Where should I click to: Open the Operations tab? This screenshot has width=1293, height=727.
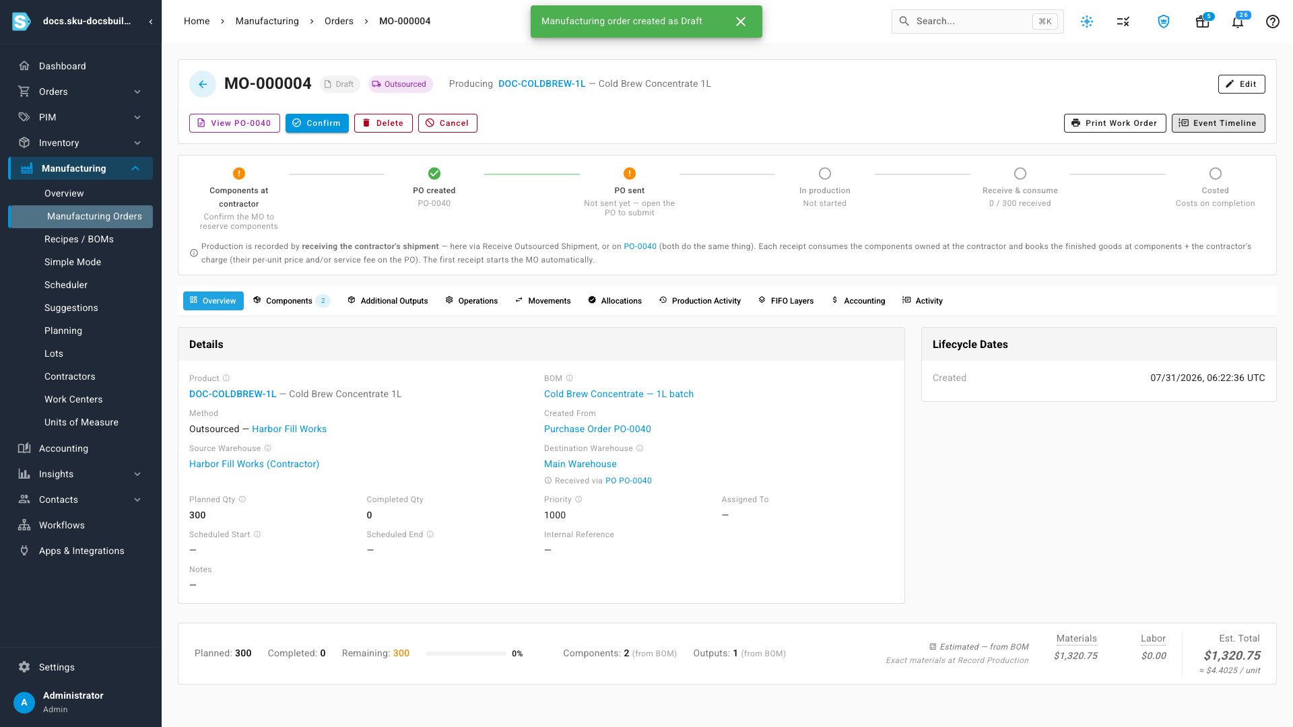[471, 301]
